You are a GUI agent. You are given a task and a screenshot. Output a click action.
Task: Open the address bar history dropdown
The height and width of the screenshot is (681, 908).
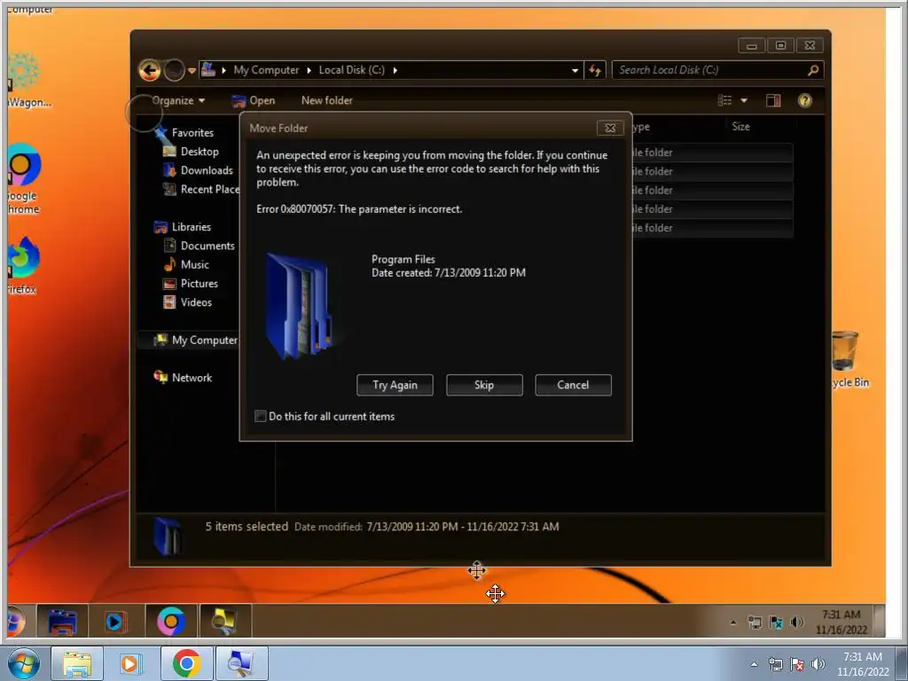click(575, 71)
